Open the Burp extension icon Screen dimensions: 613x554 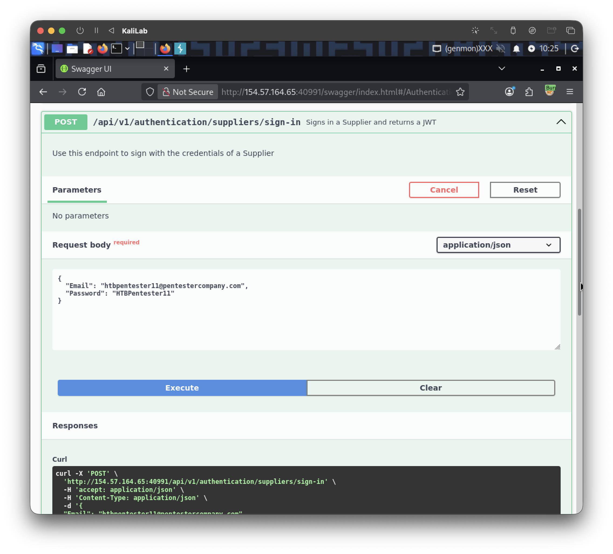[x=550, y=91]
